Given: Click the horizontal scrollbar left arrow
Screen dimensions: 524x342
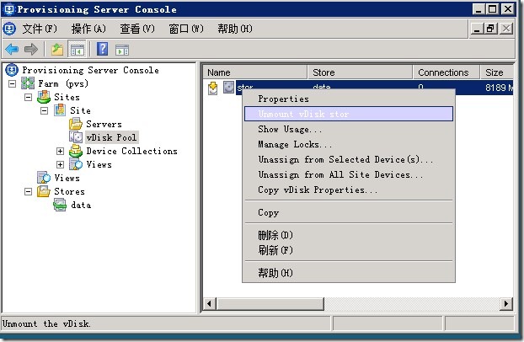Looking at the screenshot, I should point(210,303).
